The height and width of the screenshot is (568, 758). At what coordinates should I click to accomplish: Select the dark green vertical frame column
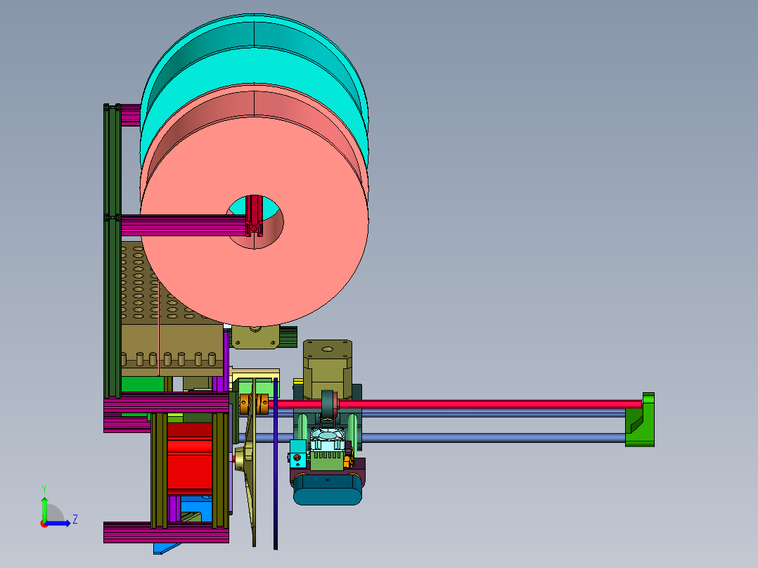coord(113,250)
